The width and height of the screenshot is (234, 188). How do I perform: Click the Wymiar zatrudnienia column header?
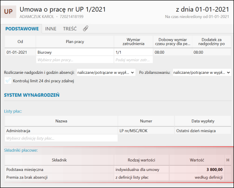pos(133,42)
